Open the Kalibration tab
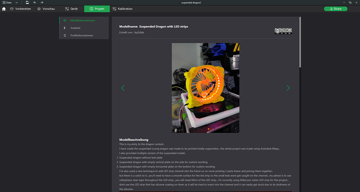This screenshot has height=192, width=360. tap(122, 9)
